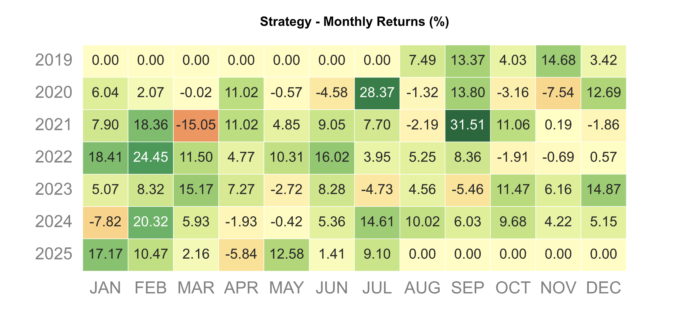This screenshot has width=684, height=330.
Task: Click the 14.87 cell for December 2023
Action: point(603,190)
